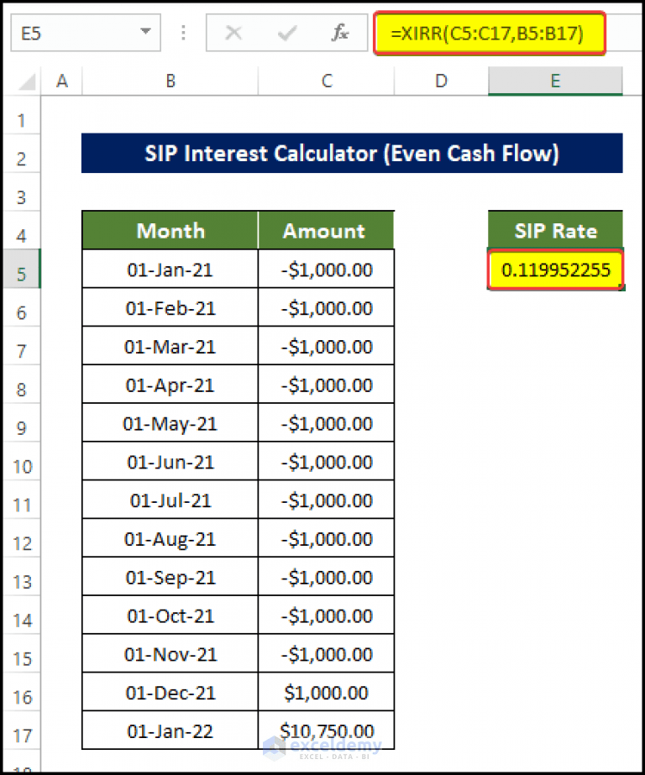The width and height of the screenshot is (645, 775).
Task: Select the SIP Rate result cell showing 0.119952255
Action: pyautogui.click(x=554, y=270)
